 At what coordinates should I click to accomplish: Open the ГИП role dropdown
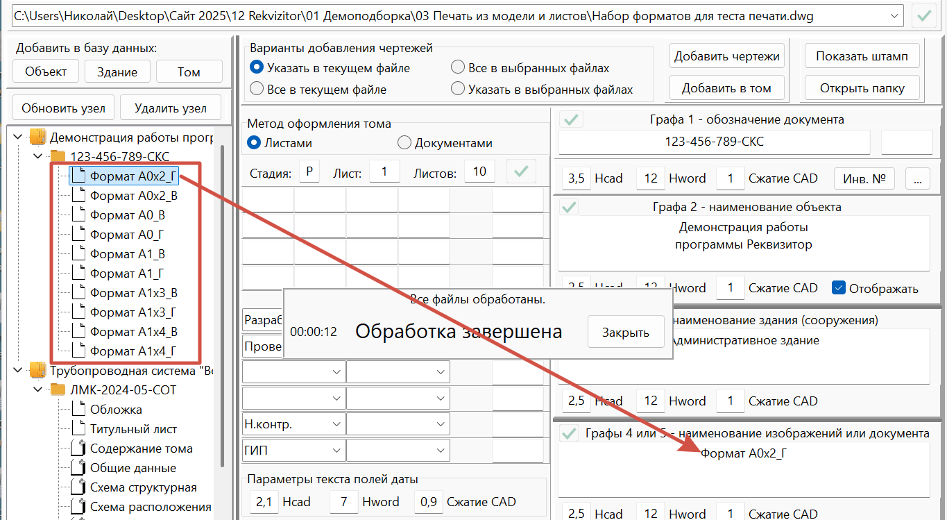[x=337, y=451]
